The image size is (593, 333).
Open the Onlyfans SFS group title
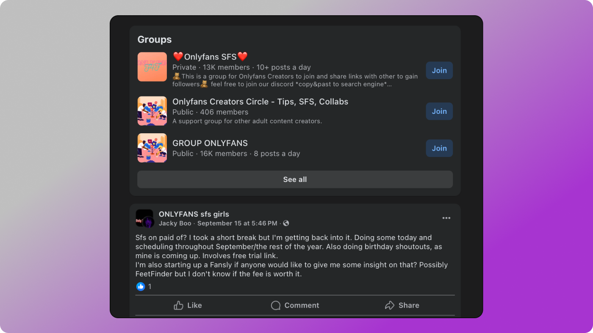[210, 57]
